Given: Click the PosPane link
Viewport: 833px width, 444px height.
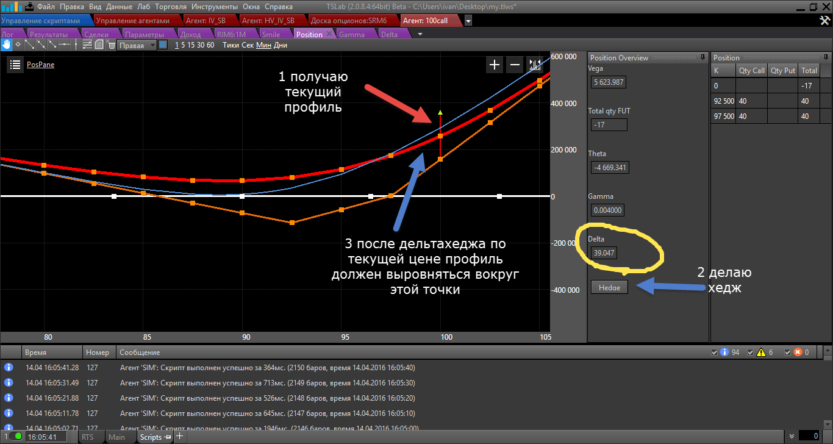Looking at the screenshot, I should tap(40, 64).
